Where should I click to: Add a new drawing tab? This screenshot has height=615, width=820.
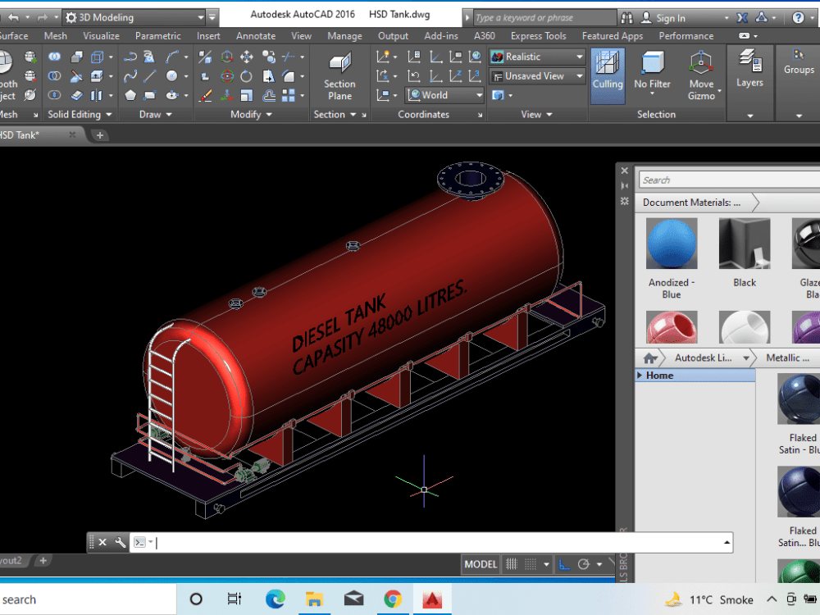coord(99,135)
